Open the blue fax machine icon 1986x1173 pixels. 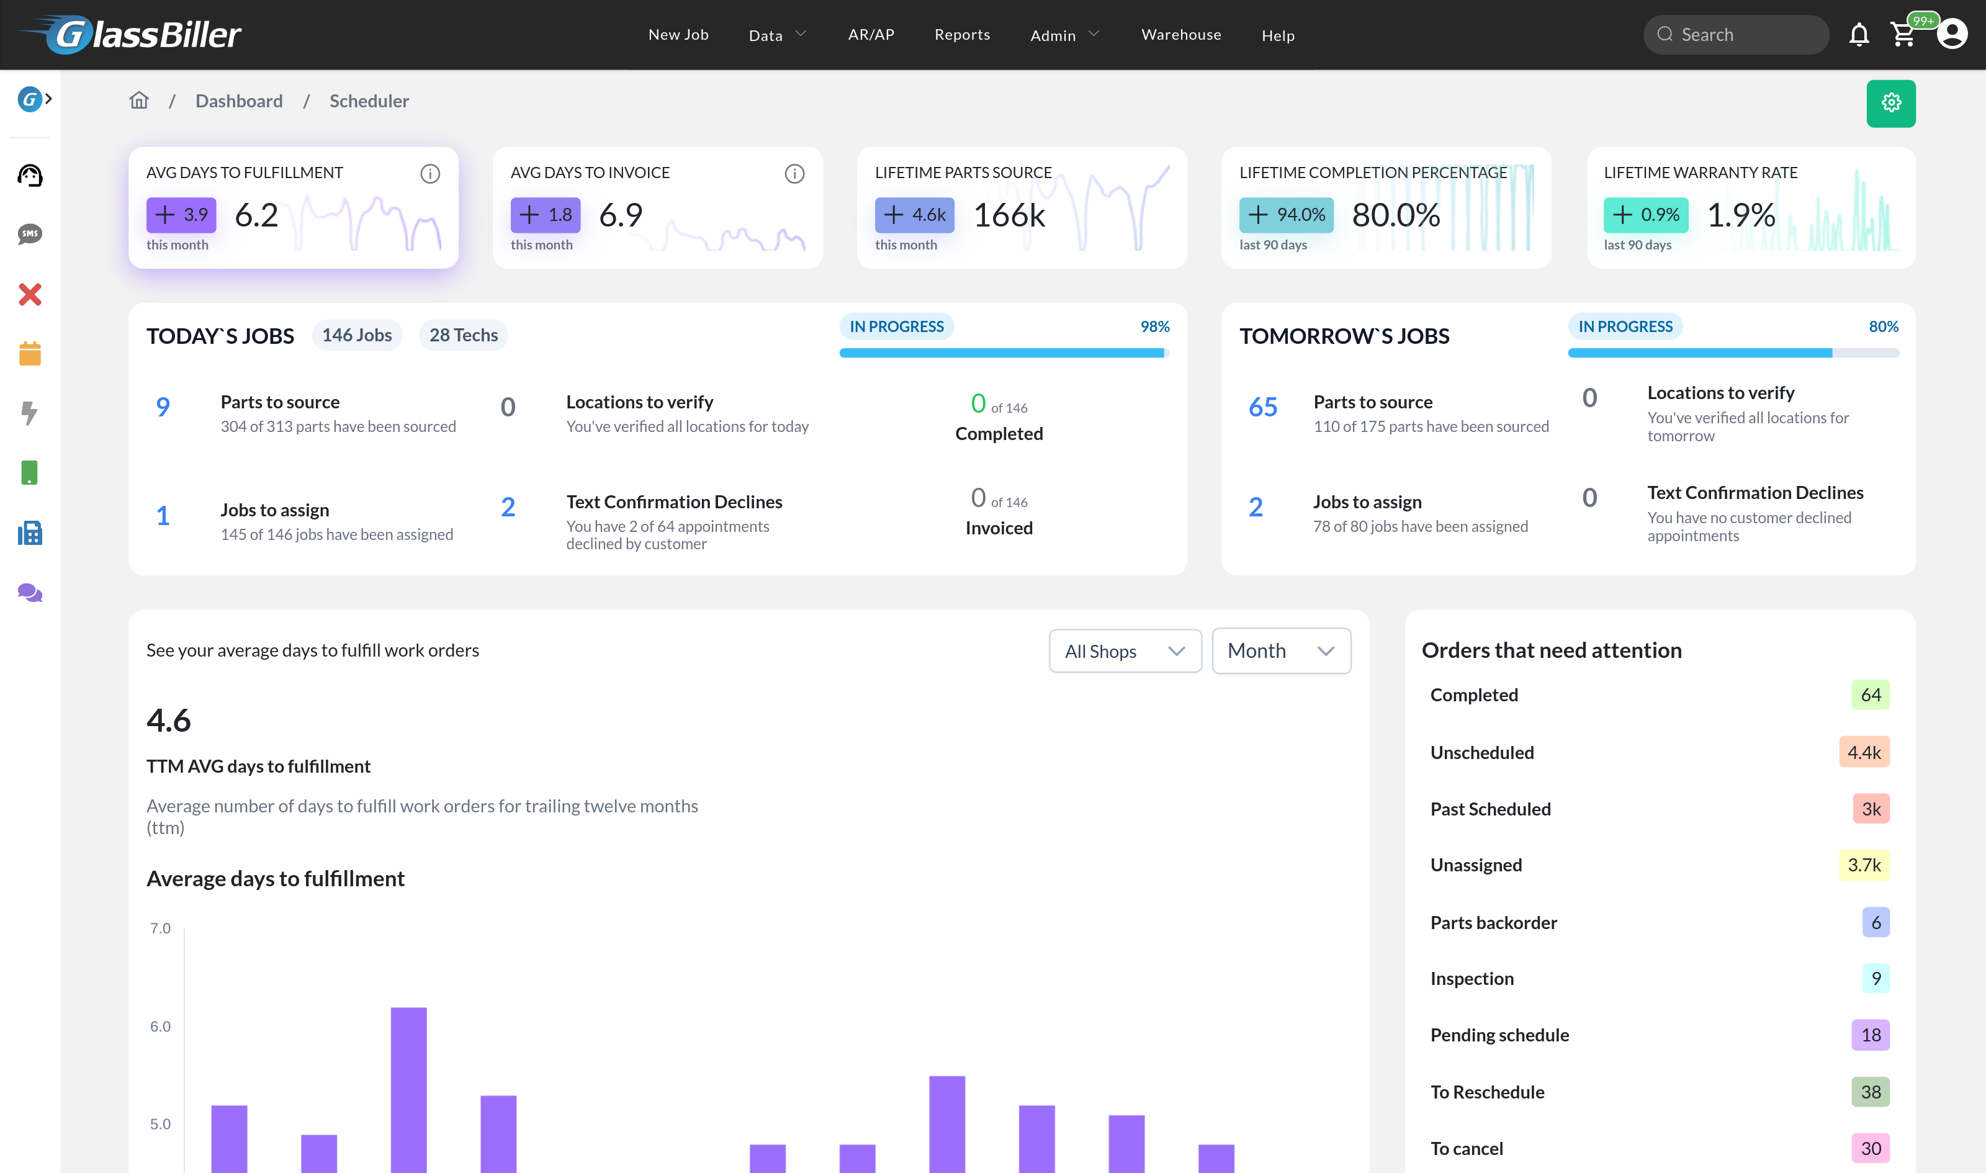click(x=30, y=533)
